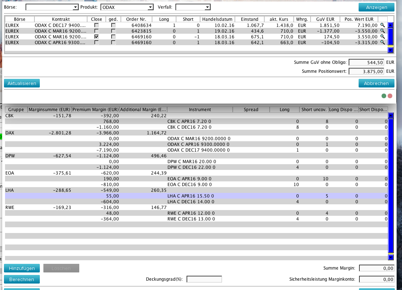This screenshot has height=290, width=402.
Task: Tick the ged. checkbox for order 6423815
Action: pyautogui.click(x=113, y=31)
